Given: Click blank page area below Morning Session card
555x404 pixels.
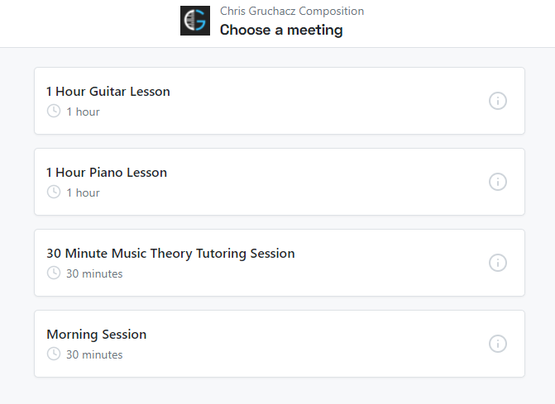Looking at the screenshot, I should pyautogui.click(x=278, y=392).
